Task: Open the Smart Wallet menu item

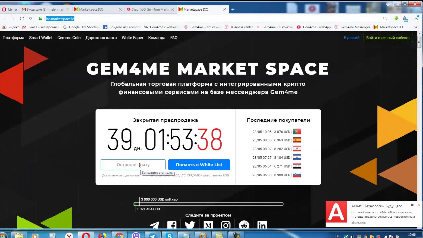Action: coord(41,38)
